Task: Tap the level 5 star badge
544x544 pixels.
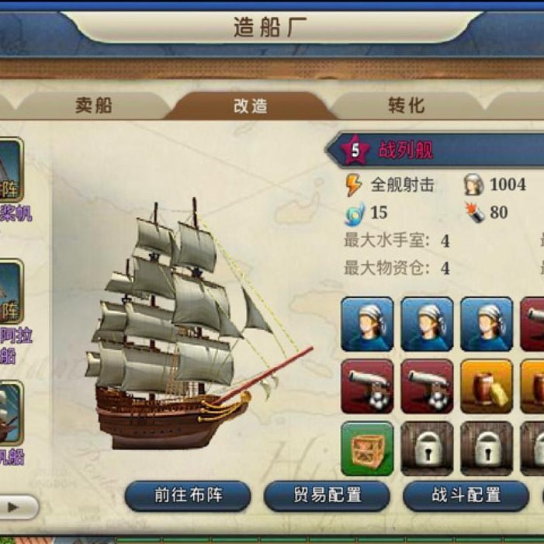Action: click(355, 150)
